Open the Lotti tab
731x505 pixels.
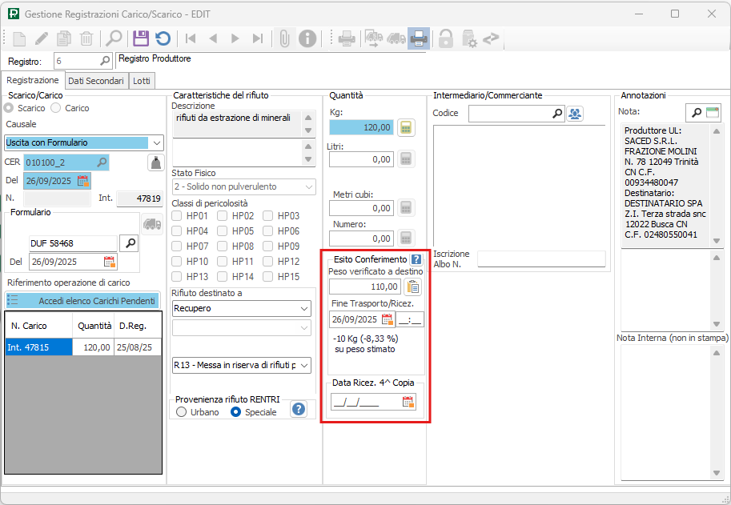tap(142, 81)
